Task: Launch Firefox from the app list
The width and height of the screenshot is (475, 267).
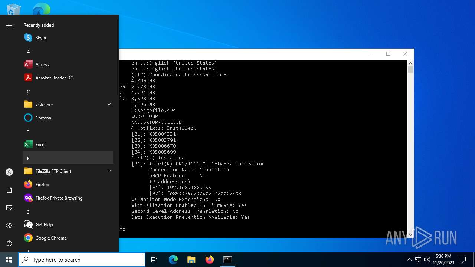Action: [68, 185]
